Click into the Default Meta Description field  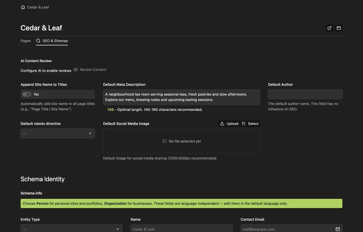181,97
